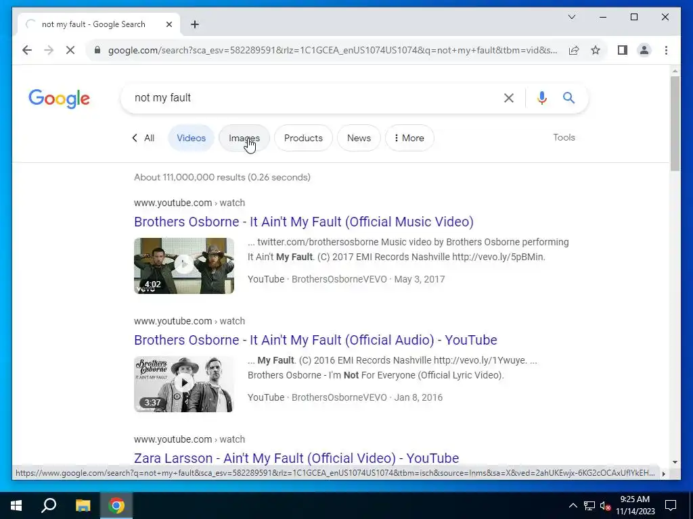View site information lock icon
The height and width of the screenshot is (519, 693).
pos(97,50)
